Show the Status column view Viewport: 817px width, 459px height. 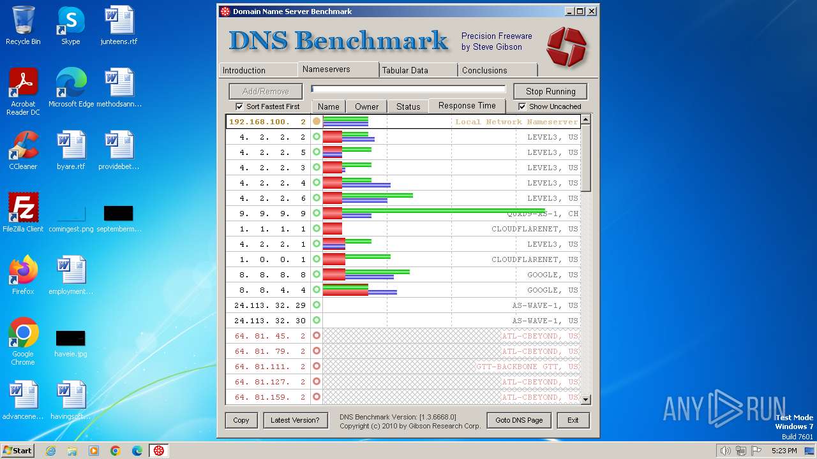coord(408,106)
